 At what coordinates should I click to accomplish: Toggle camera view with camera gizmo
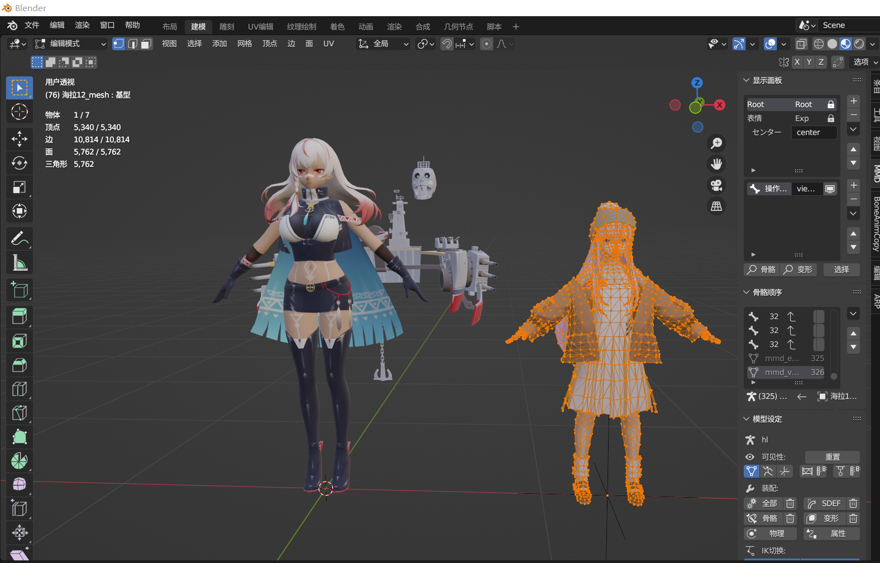[x=716, y=185]
